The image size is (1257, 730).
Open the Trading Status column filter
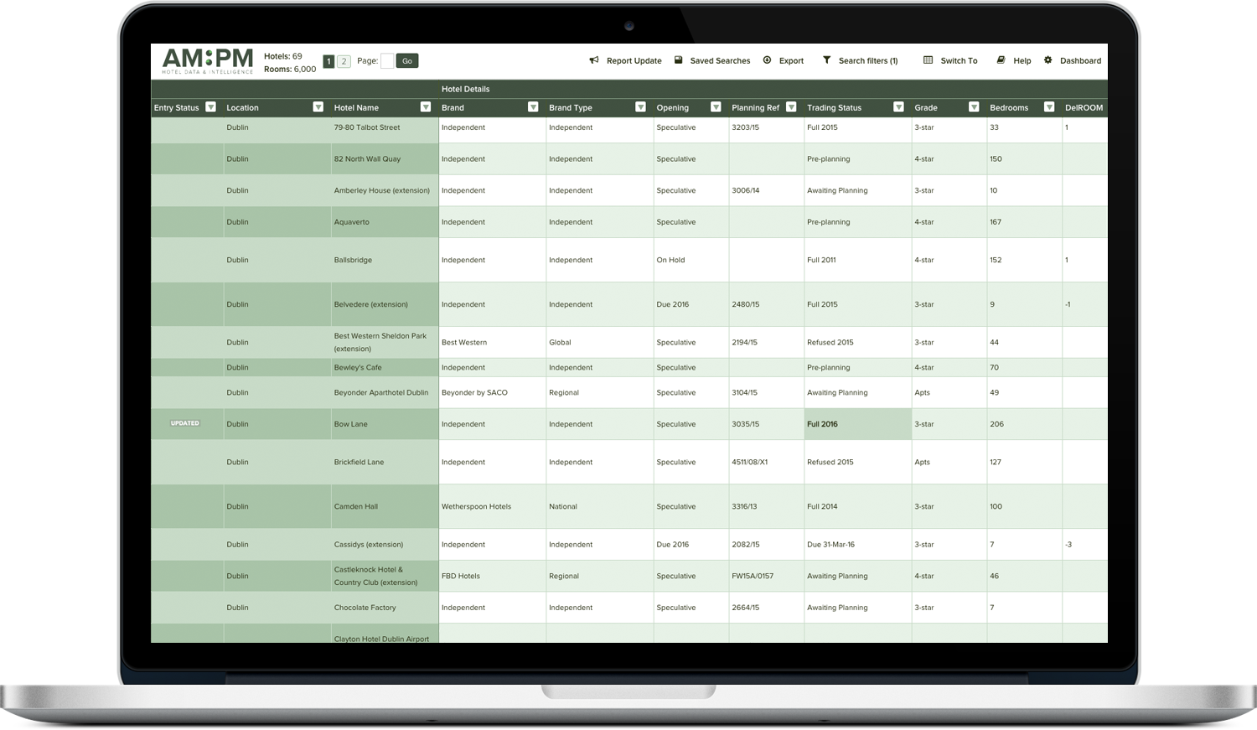click(x=898, y=107)
